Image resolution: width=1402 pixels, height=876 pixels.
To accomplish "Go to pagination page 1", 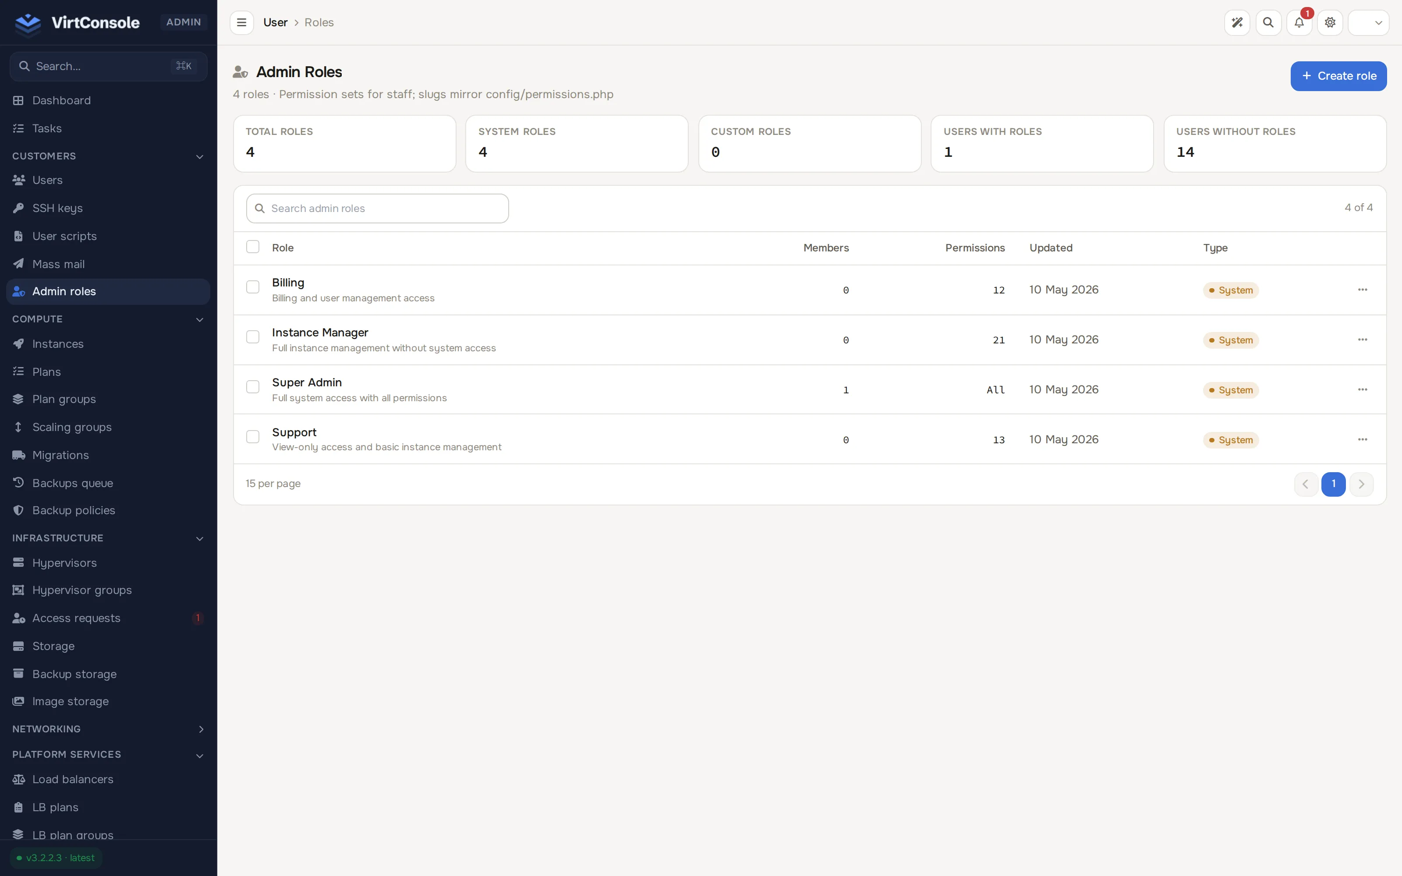I will pyautogui.click(x=1334, y=484).
